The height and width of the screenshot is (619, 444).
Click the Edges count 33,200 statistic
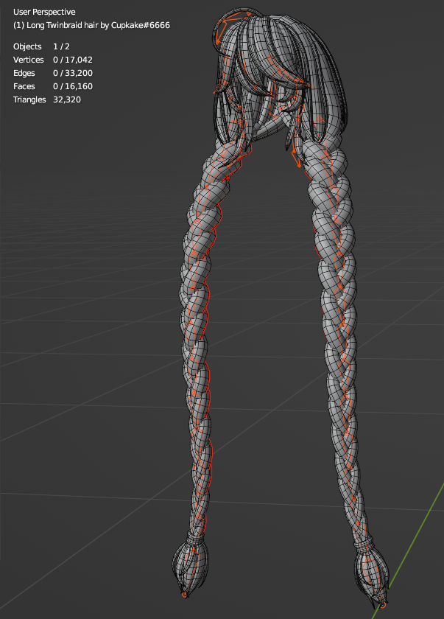coord(52,73)
